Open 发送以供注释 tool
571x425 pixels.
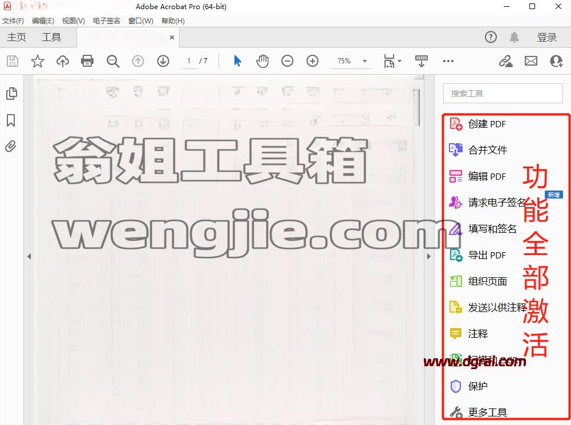pos(488,307)
